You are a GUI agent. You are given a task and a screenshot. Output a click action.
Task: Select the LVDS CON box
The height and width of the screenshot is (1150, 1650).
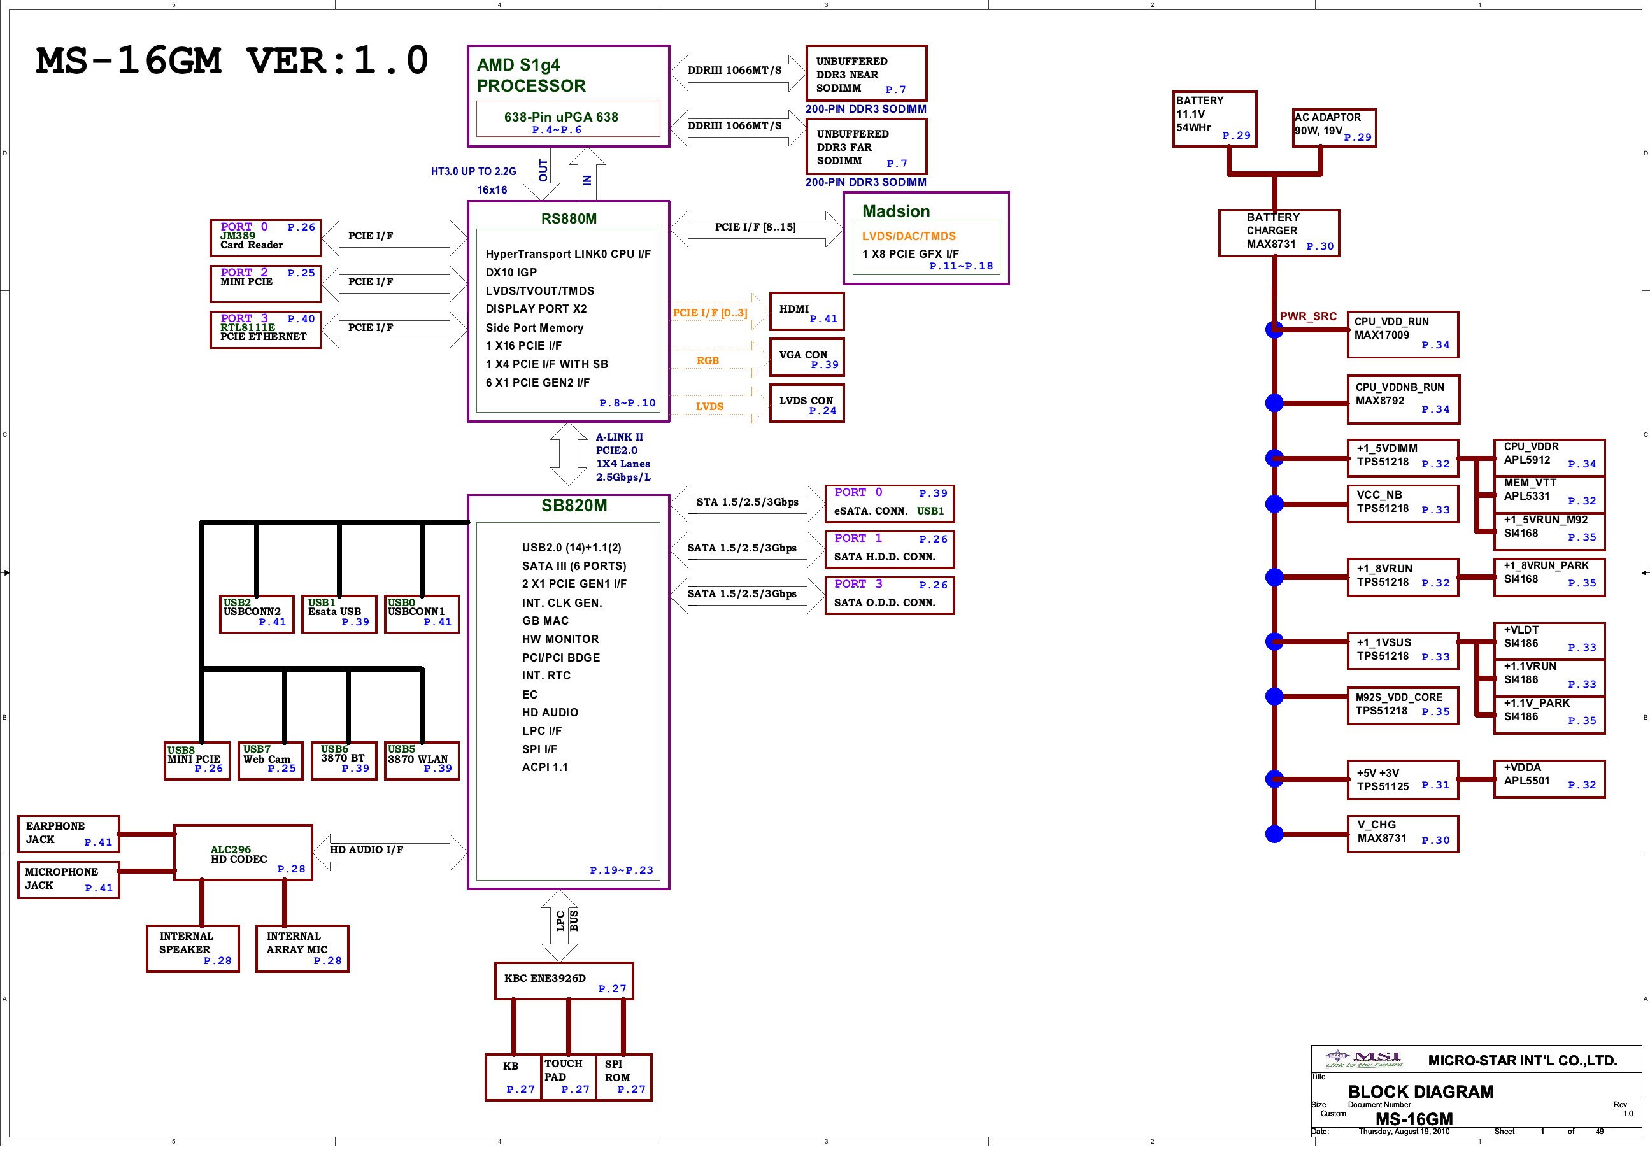point(806,404)
